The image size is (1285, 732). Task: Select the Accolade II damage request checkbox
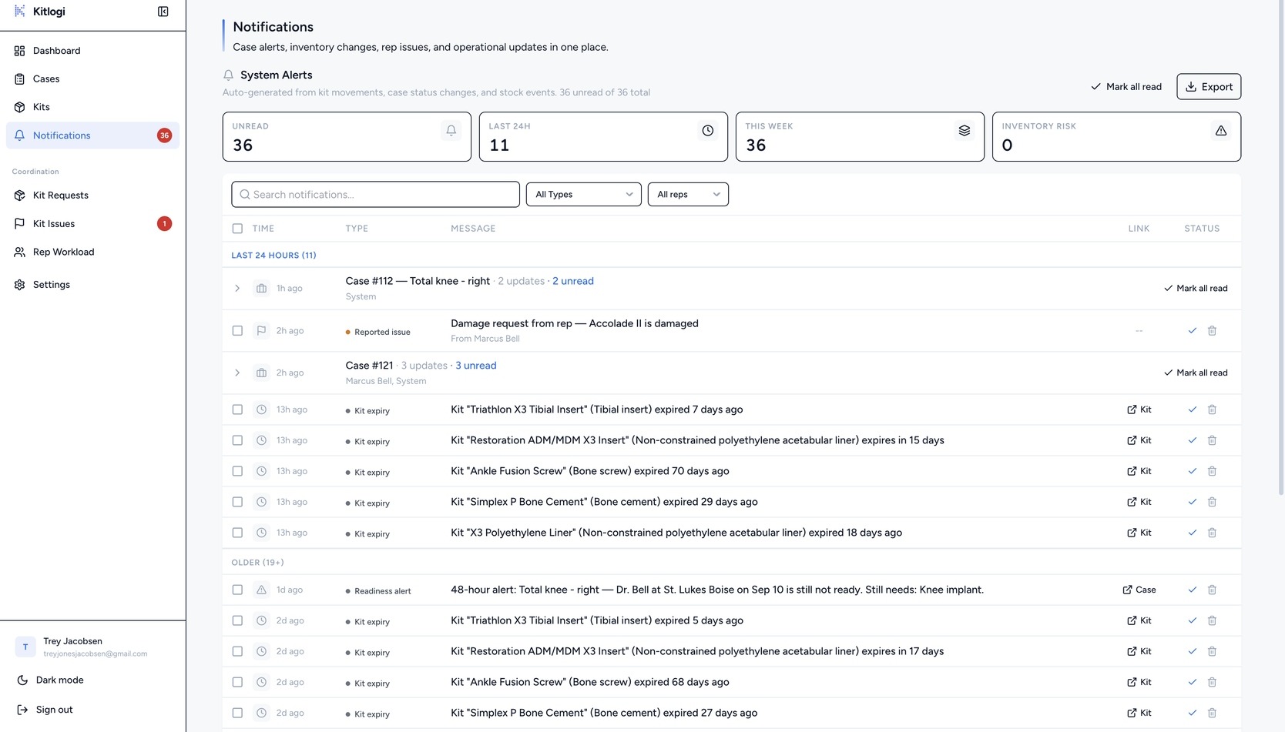[x=237, y=331]
